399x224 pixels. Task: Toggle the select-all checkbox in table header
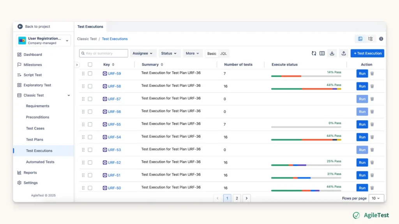point(90,65)
